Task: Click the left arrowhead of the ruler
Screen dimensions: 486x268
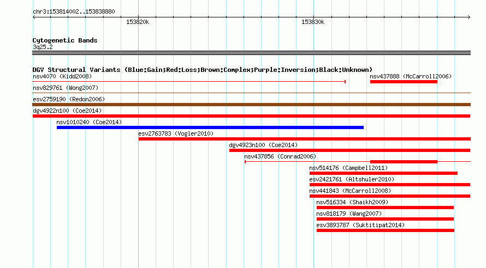Action: click(x=34, y=17)
